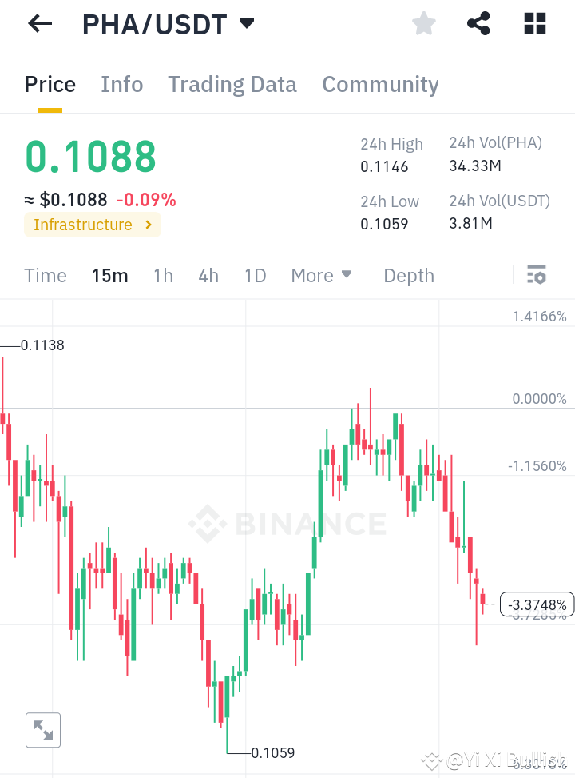Expand the More intervals dropdown
Viewport: 575px width, 778px height.
(321, 275)
